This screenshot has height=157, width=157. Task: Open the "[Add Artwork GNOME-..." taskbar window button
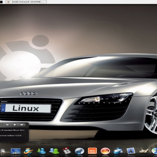click(x=26, y=2)
